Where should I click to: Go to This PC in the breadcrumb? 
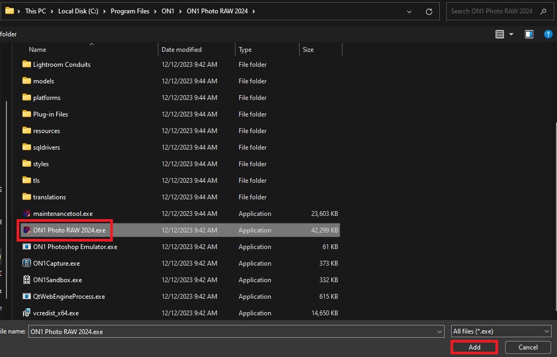point(35,11)
